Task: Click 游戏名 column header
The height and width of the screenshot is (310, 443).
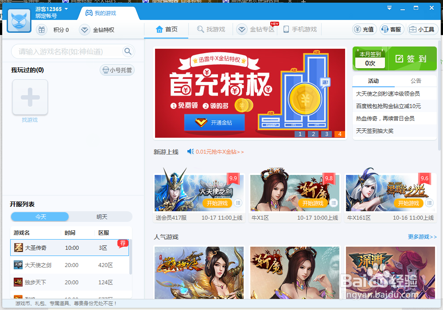Action: tap(21, 232)
